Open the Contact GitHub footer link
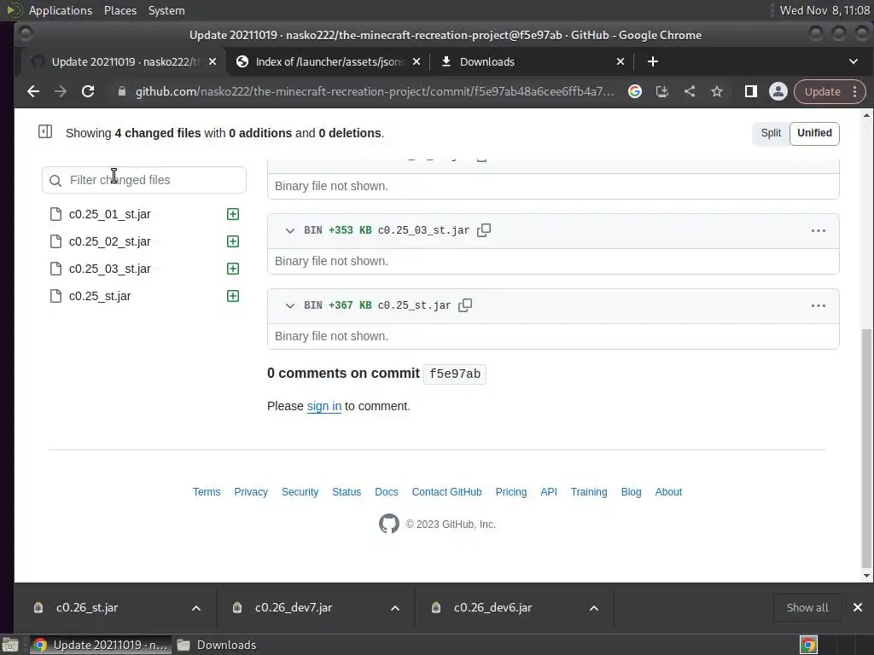 pos(446,492)
